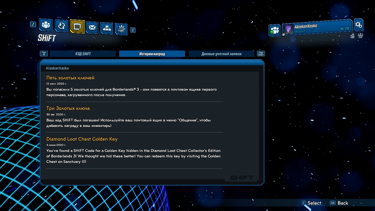Click the AlaskanXaska avatar picture
Screen dimensions: 375x211
288,29
